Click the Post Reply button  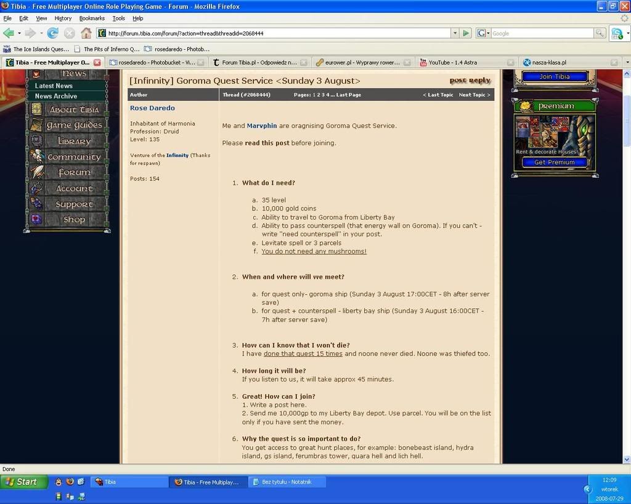click(x=470, y=81)
